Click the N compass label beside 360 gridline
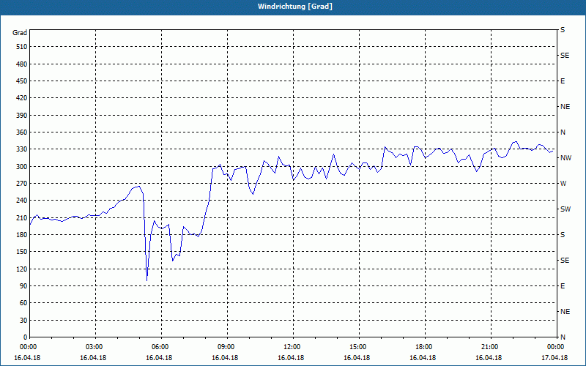Viewport: 586px width, 366px height. click(563, 132)
